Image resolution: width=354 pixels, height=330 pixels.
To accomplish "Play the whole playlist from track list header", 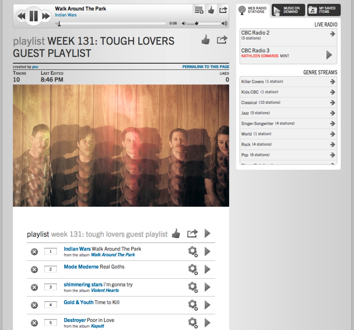I will (x=208, y=233).
